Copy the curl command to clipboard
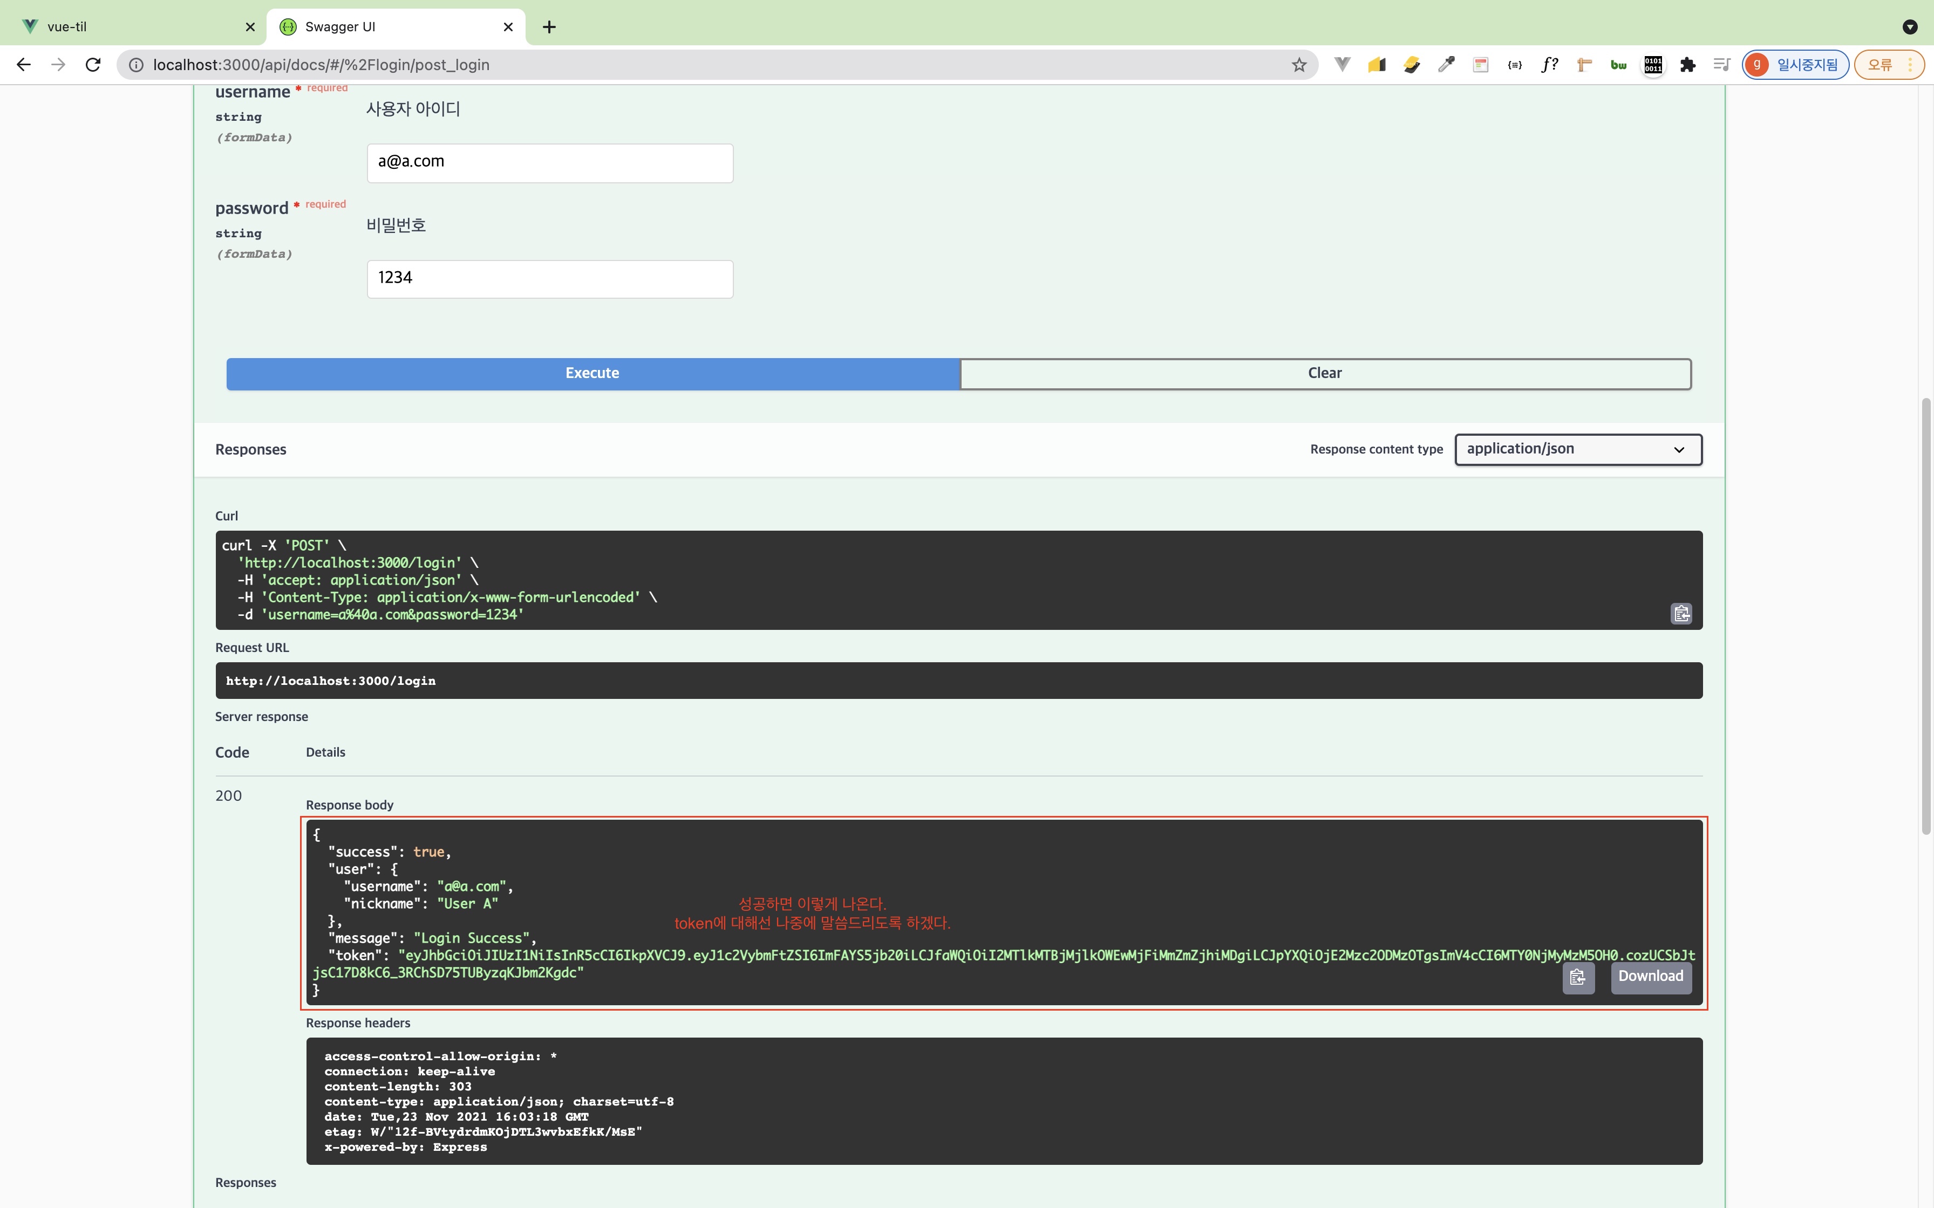Viewport: 1934px width, 1208px height. point(1681,614)
